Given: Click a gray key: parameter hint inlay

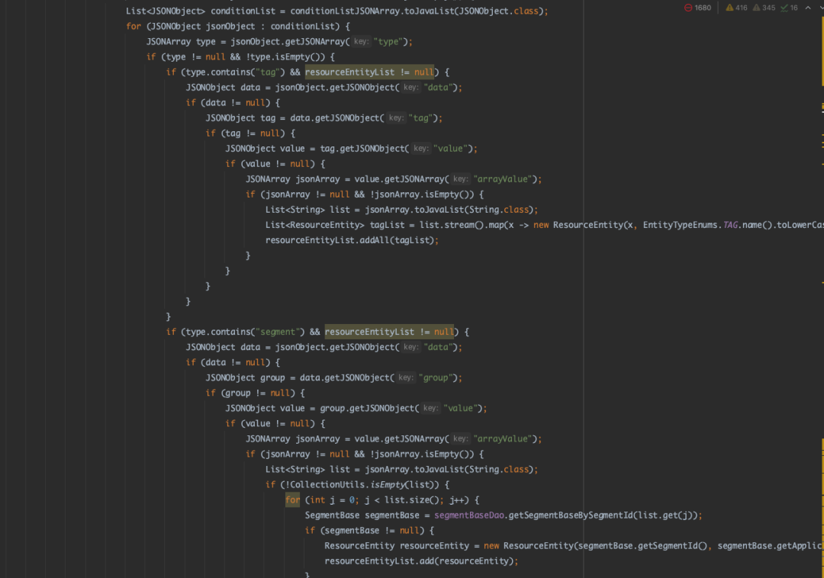Looking at the screenshot, I should (x=360, y=41).
